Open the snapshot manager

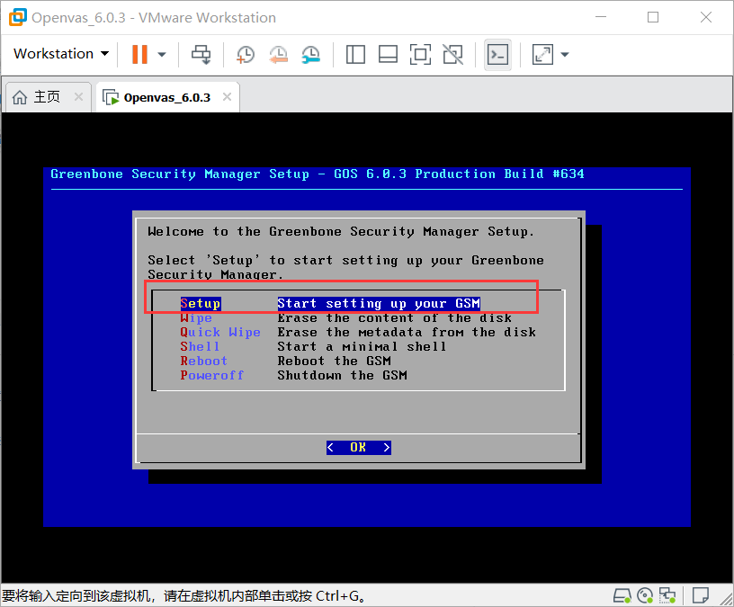(x=311, y=54)
